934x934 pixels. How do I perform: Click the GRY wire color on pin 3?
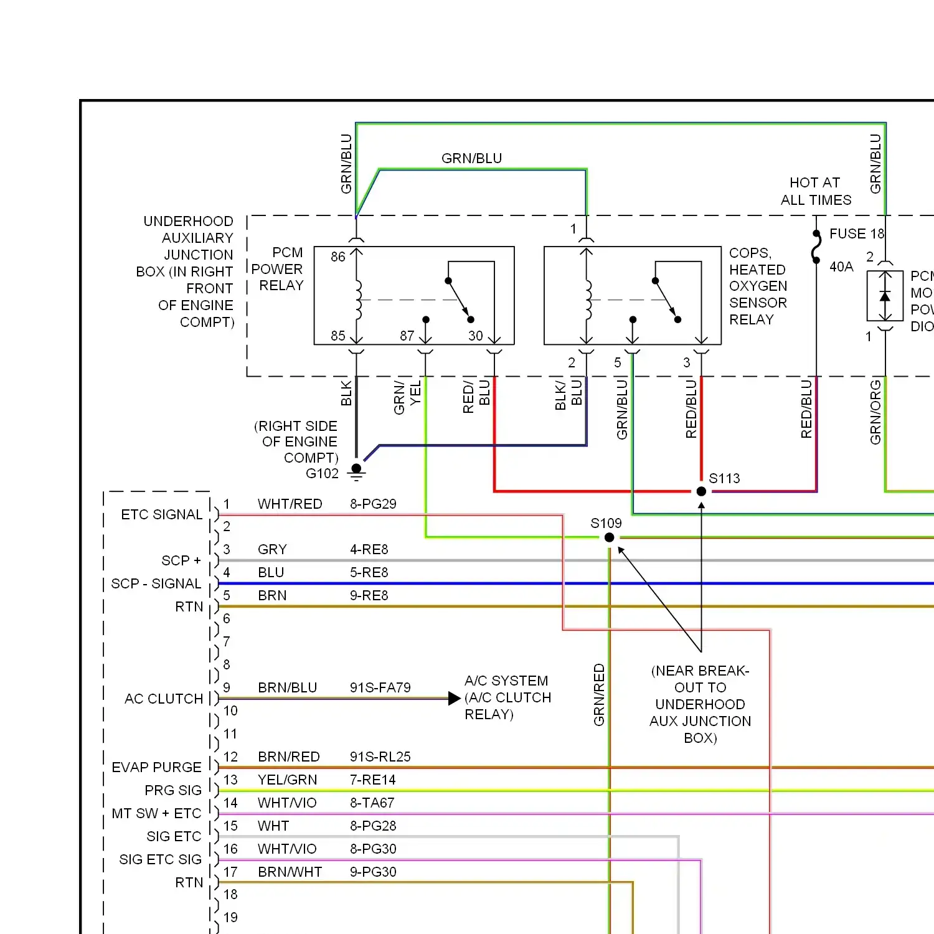pos(273,549)
